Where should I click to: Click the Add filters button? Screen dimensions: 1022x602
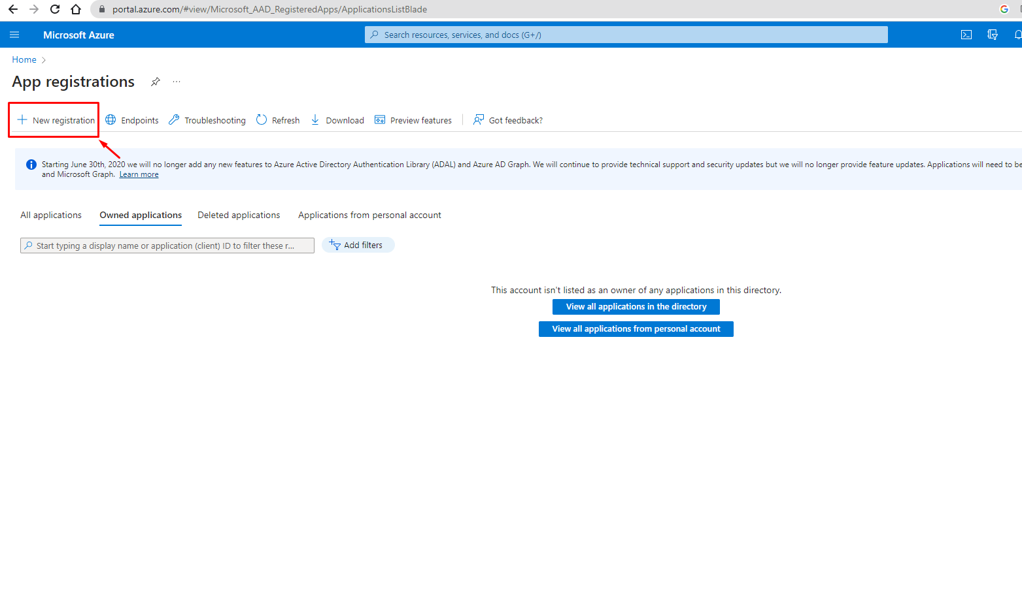point(358,245)
